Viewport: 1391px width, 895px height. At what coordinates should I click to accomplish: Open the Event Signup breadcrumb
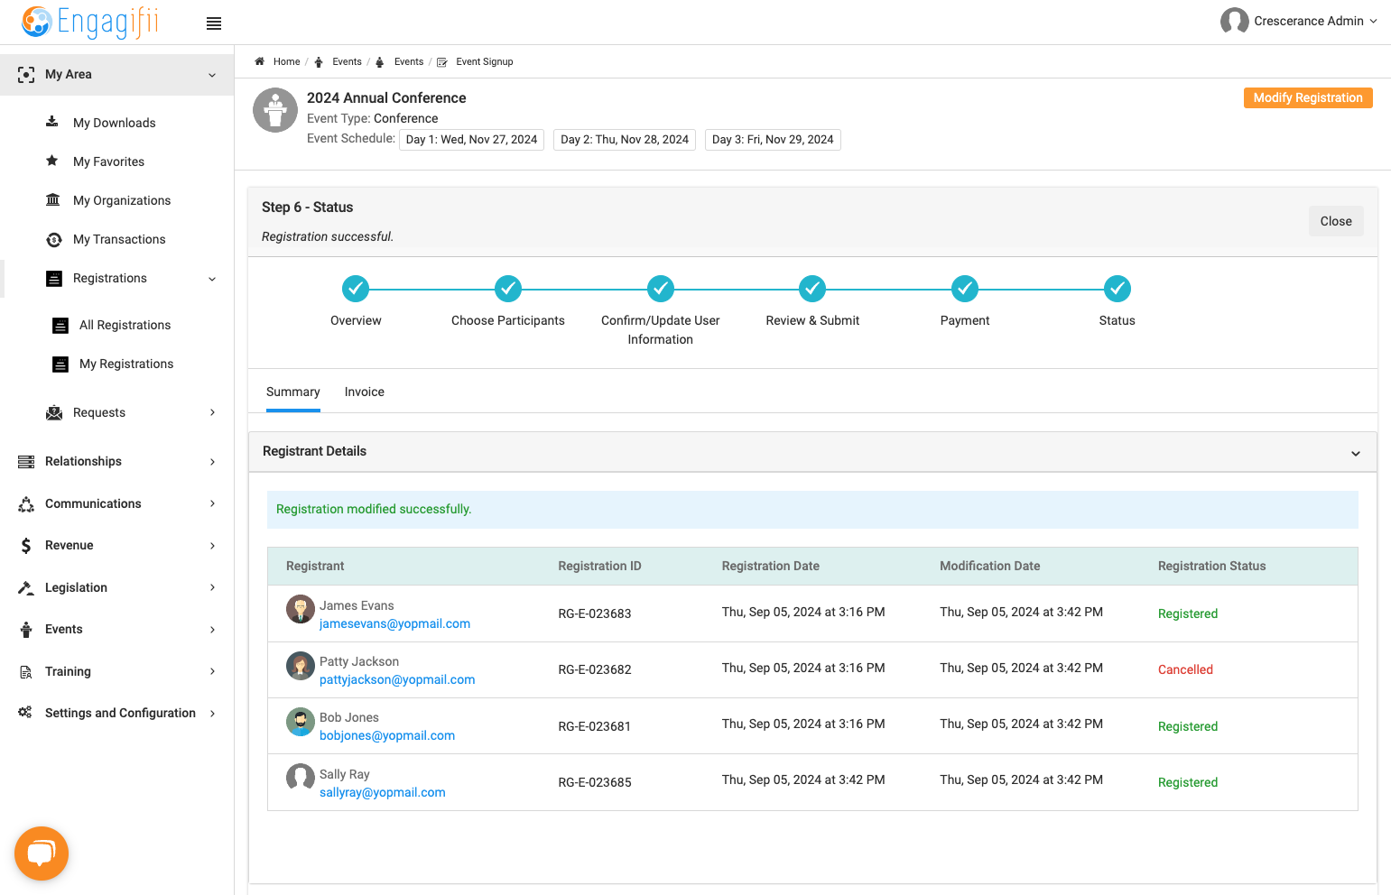click(x=484, y=61)
